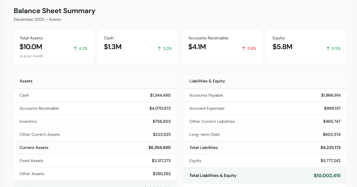Click the $290,262 Other Assets amount

(162, 174)
